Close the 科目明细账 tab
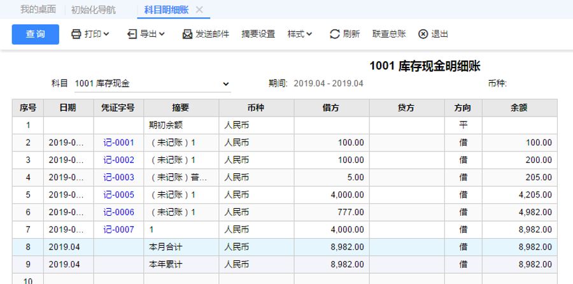The width and height of the screenshot is (573, 284). click(199, 10)
